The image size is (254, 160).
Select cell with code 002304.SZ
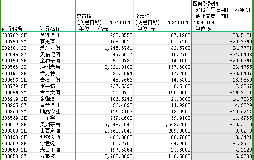(x=20, y=48)
